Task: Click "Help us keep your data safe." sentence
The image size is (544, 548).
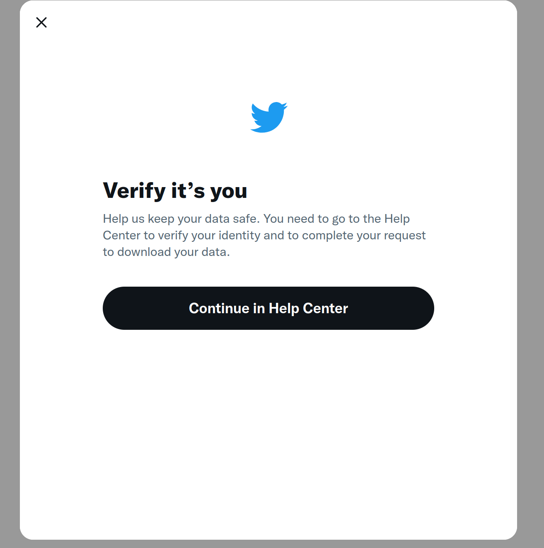Action: point(181,219)
